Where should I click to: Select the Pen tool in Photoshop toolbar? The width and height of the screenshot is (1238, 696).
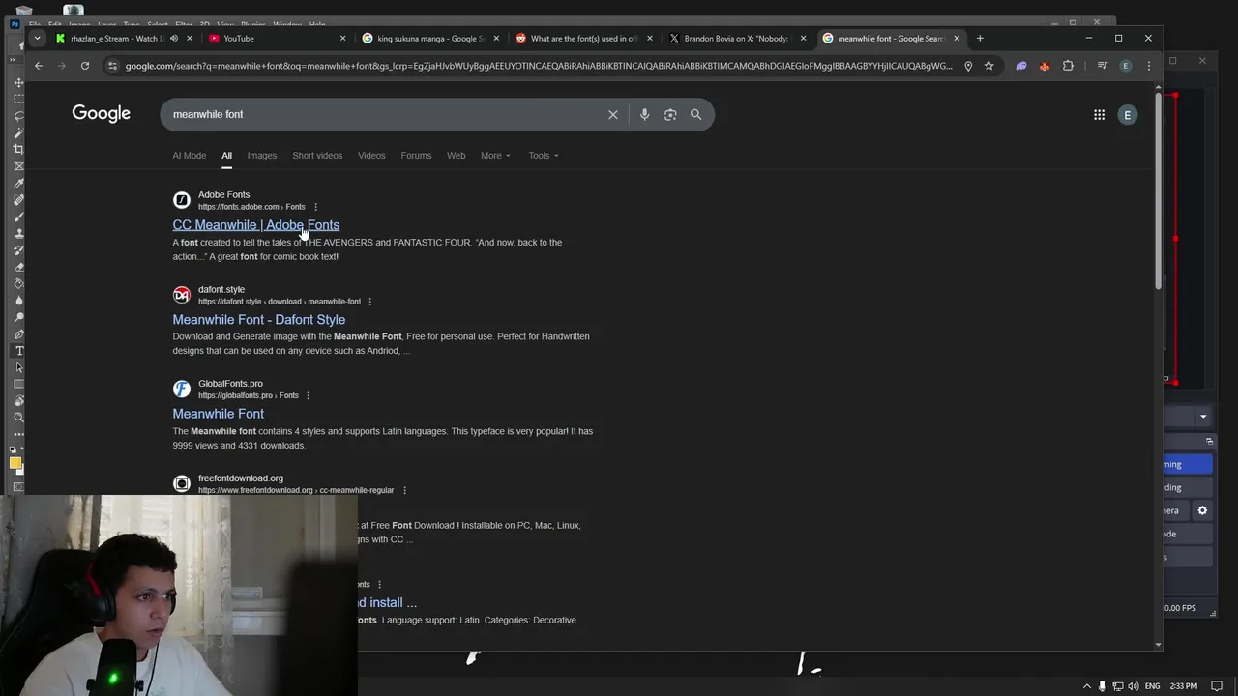click(18, 333)
